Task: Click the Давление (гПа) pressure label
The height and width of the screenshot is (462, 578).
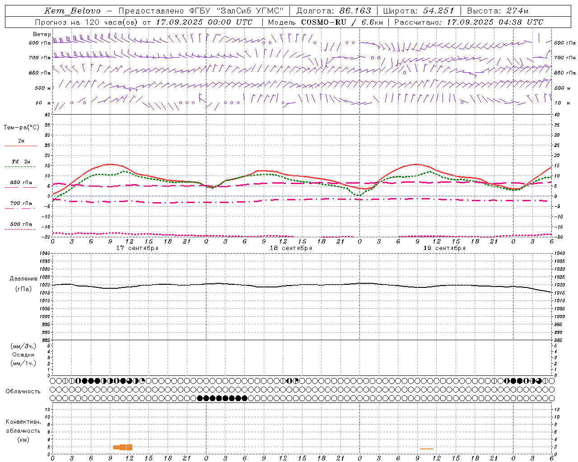Action: tap(23, 284)
